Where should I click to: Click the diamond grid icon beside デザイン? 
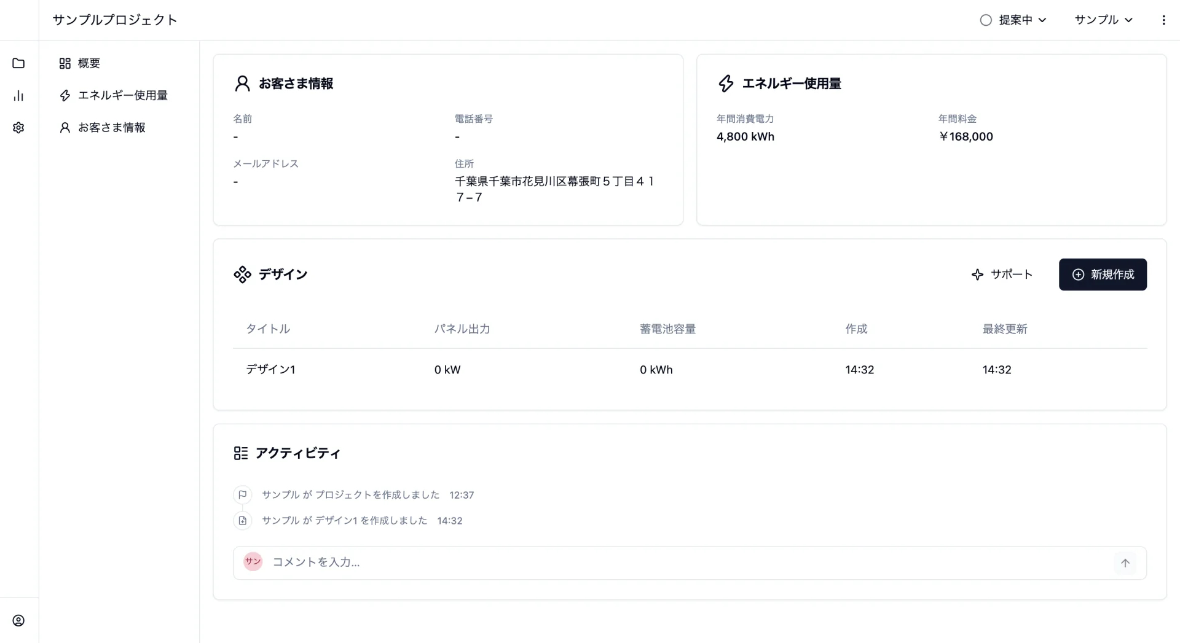pos(242,275)
